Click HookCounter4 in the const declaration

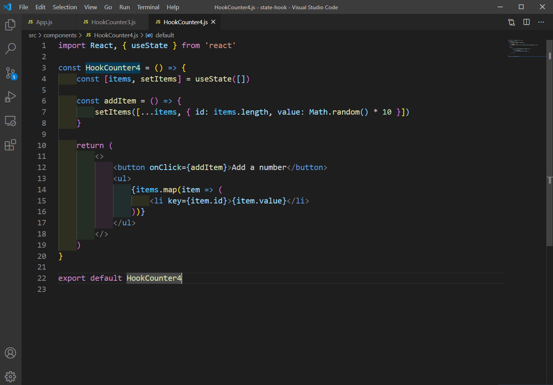coord(113,68)
